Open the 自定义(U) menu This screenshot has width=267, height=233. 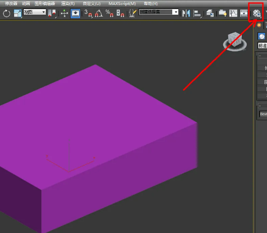pyautogui.click(x=92, y=4)
